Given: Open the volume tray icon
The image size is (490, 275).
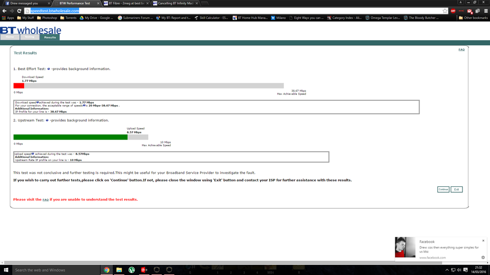Looking at the screenshot, I should (x=459, y=270).
